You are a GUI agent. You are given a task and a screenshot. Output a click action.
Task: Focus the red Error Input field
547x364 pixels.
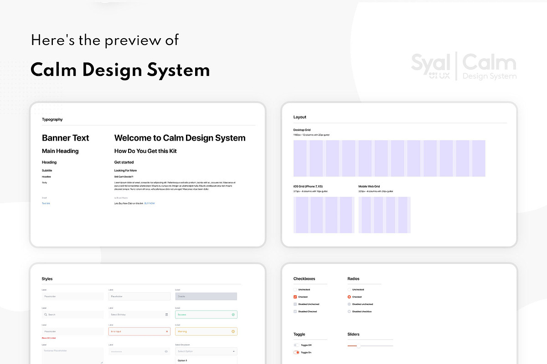click(139, 331)
